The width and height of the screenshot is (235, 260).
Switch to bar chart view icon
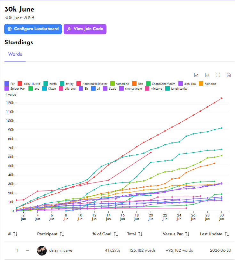(207, 75)
